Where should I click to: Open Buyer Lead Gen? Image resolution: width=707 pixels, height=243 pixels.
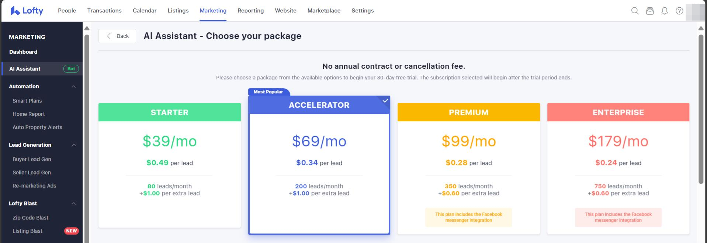(x=32, y=159)
